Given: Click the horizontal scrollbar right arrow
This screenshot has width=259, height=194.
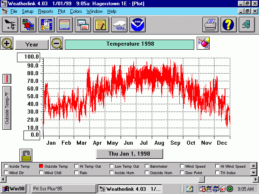Looking at the screenshot, I should pos(256,179).
